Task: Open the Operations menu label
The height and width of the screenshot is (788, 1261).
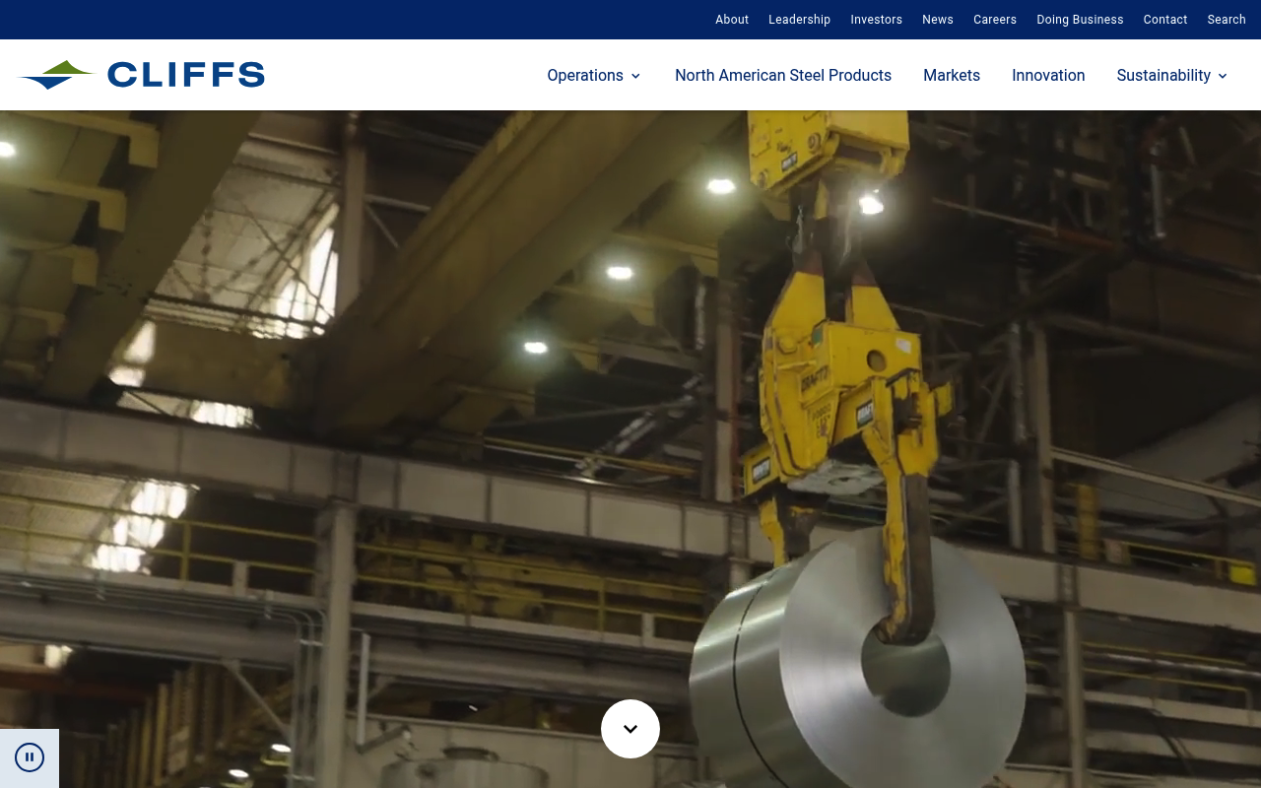Action: pyautogui.click(x=585, y=76)
